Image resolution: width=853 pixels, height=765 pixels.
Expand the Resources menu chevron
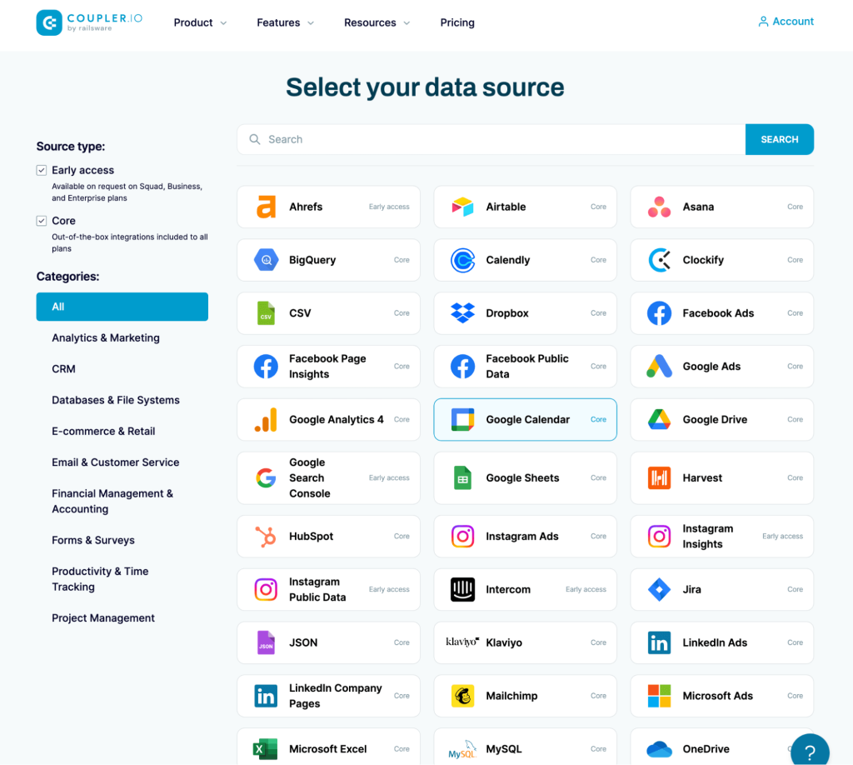click(x=407, y=22)
